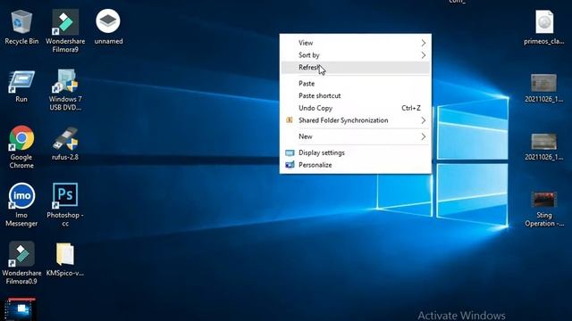Click the Shared Folder Synchronization menu icon
This screenshot has width=572, height=321.
(x=290, y=120)
